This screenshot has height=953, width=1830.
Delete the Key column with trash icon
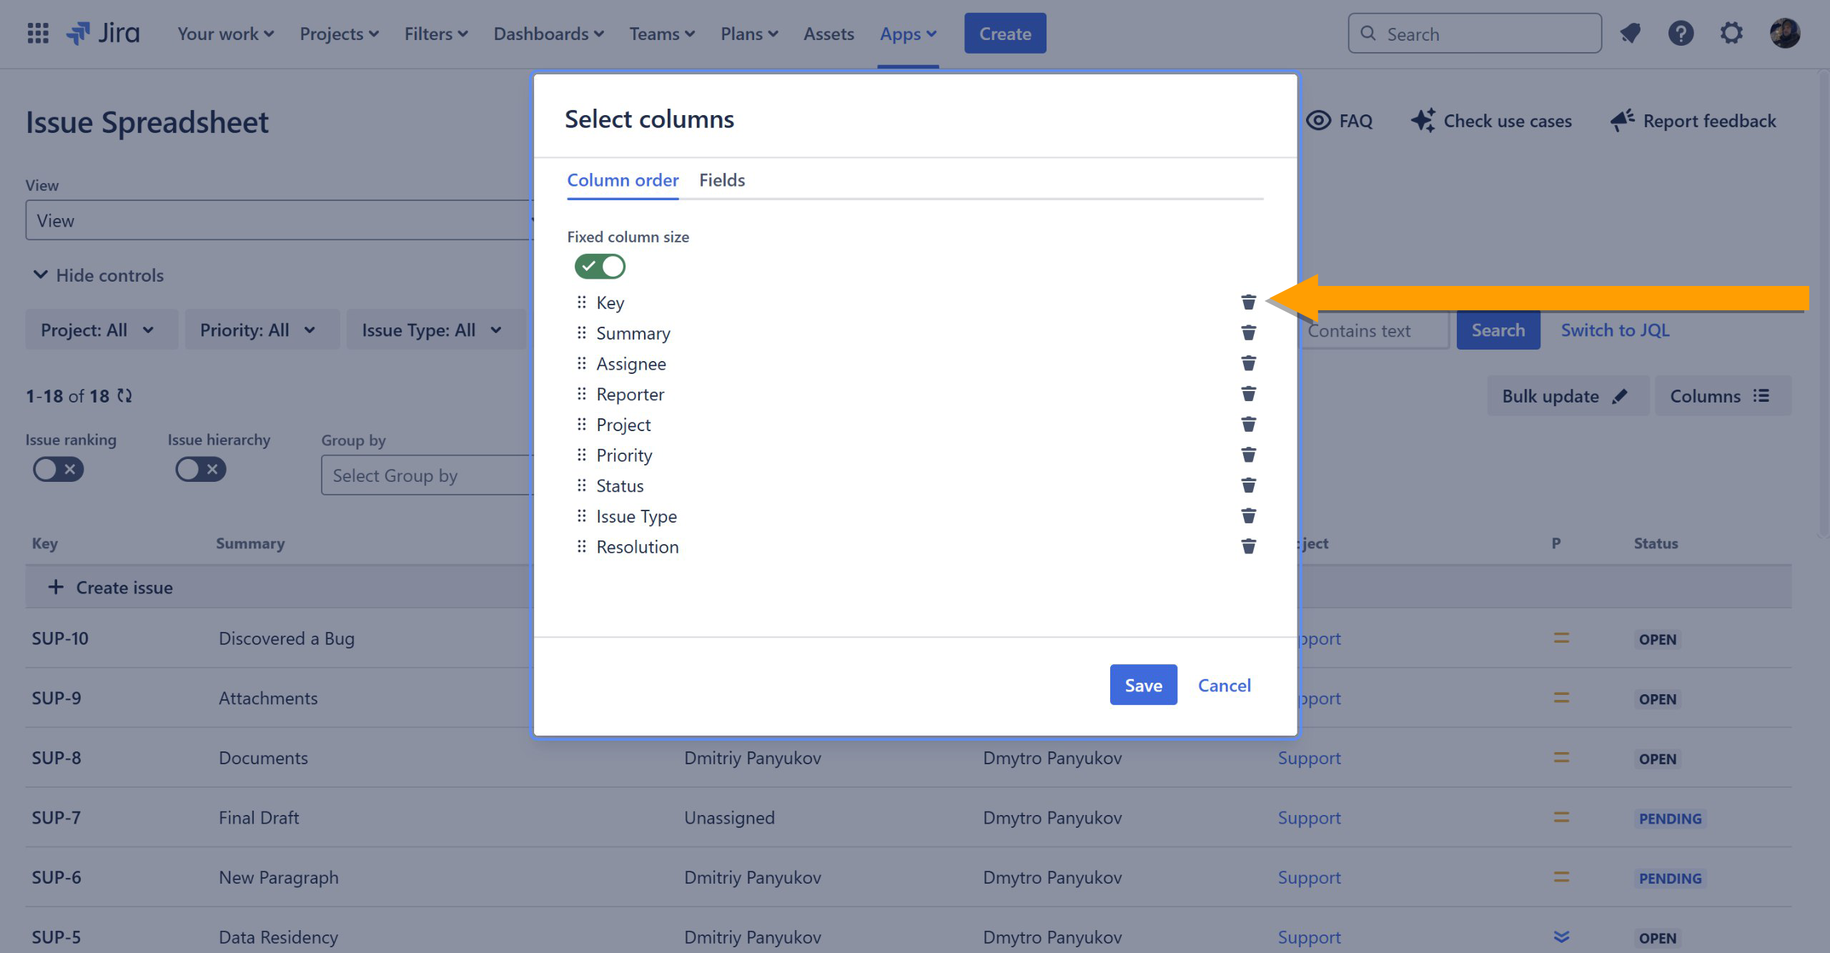tap(1248, 302)
